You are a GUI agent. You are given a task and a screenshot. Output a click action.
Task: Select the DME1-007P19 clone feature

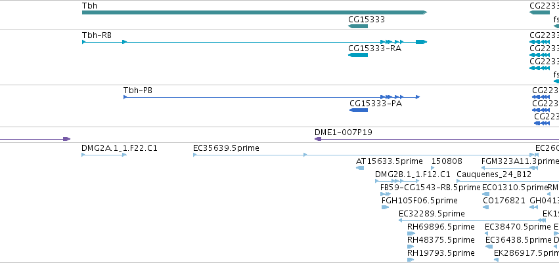(x=437, y=139)
